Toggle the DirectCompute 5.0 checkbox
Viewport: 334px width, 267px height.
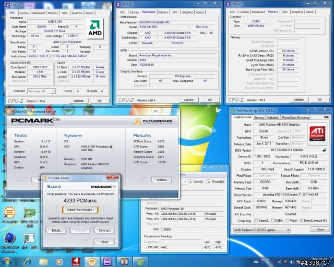click(x=302, y=221)
